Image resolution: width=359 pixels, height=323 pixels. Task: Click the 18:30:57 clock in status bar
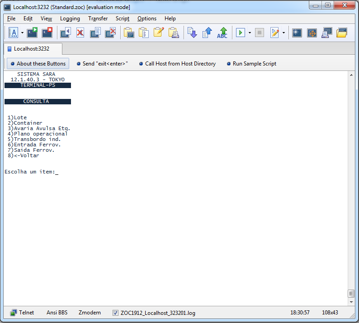coord(300,313)
